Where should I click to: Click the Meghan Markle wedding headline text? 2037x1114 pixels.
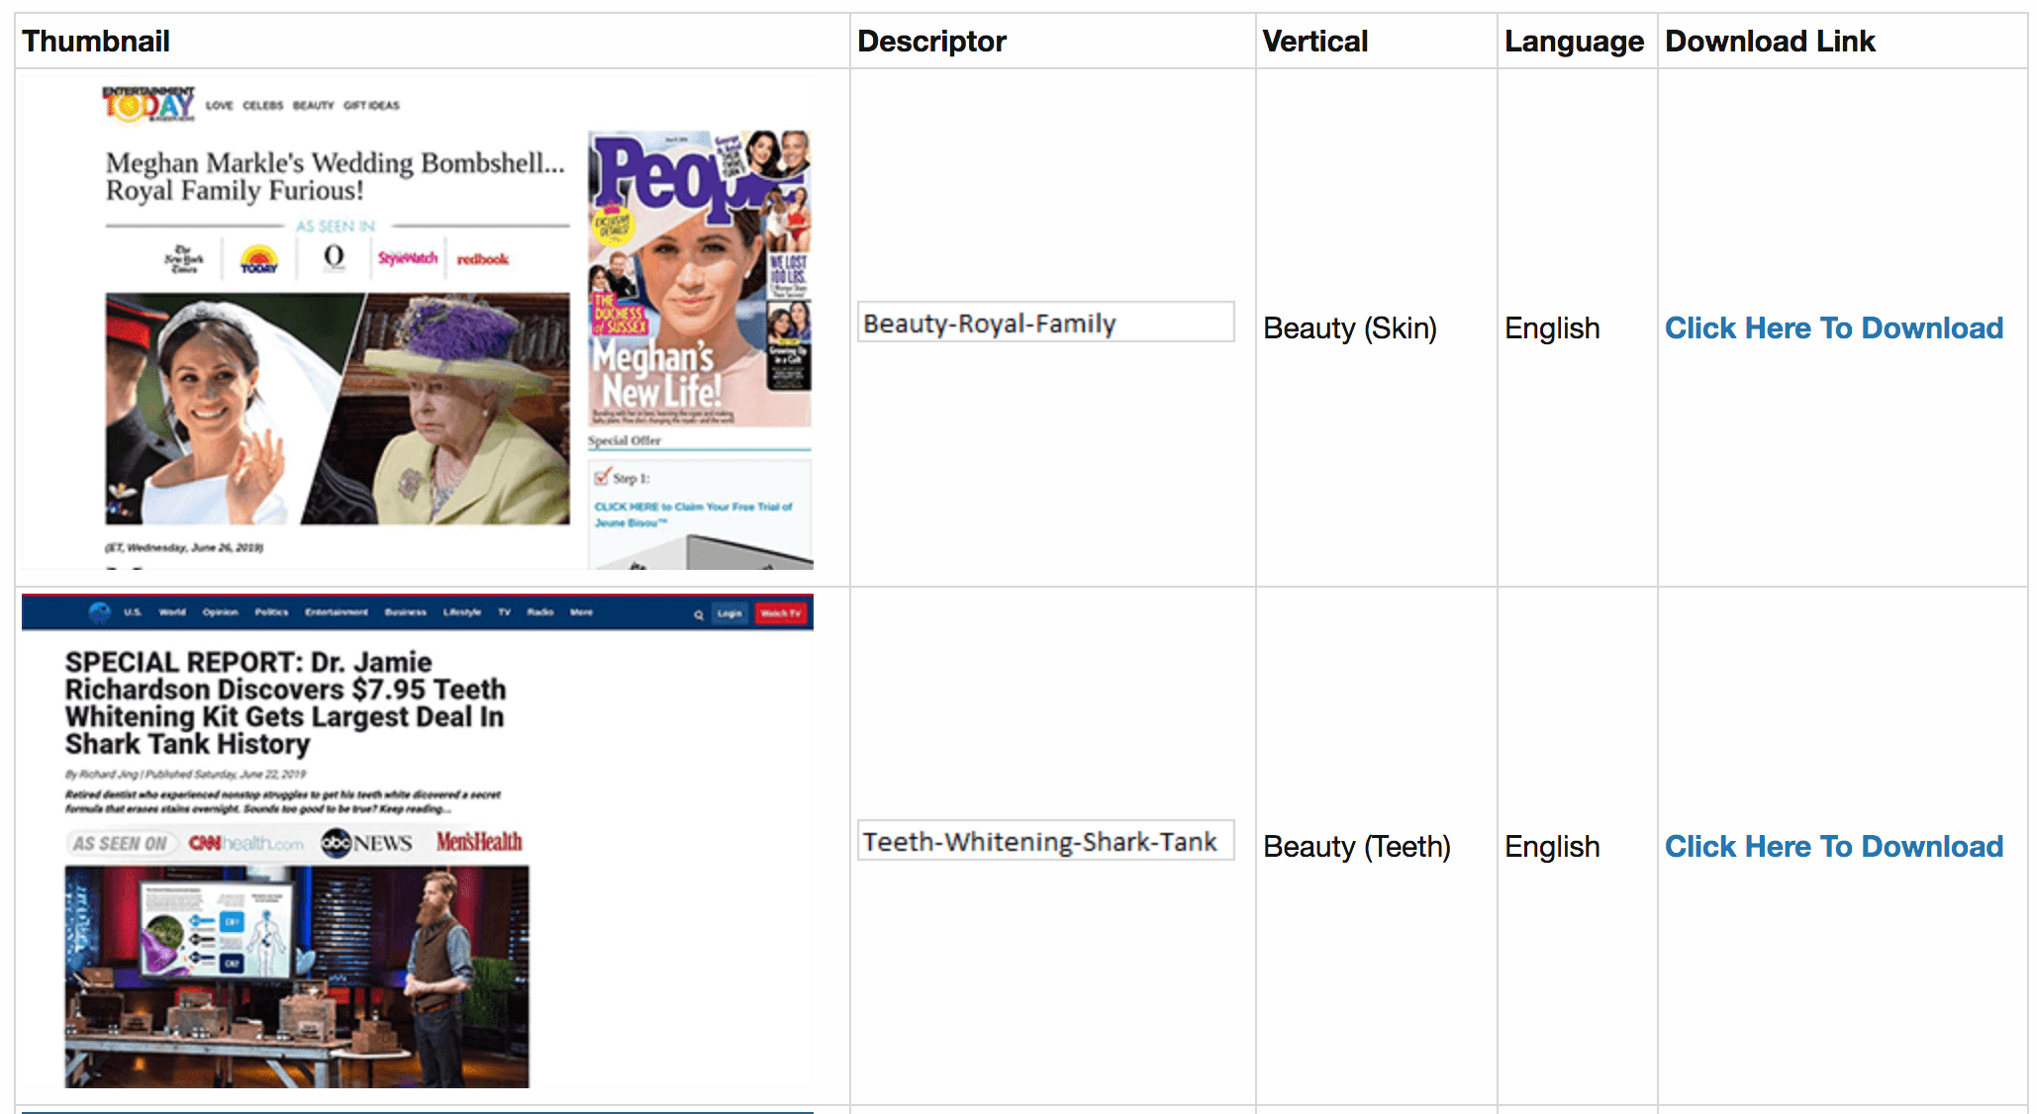pos(336,176)
